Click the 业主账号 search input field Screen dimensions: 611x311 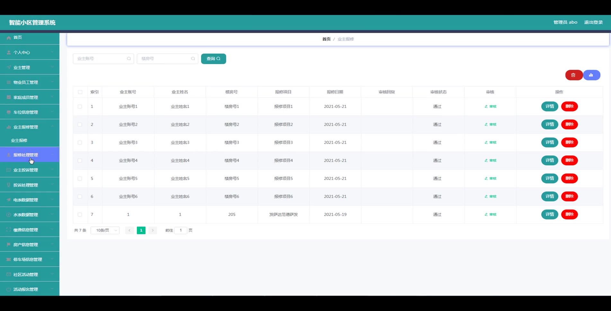tap(103, 59)
